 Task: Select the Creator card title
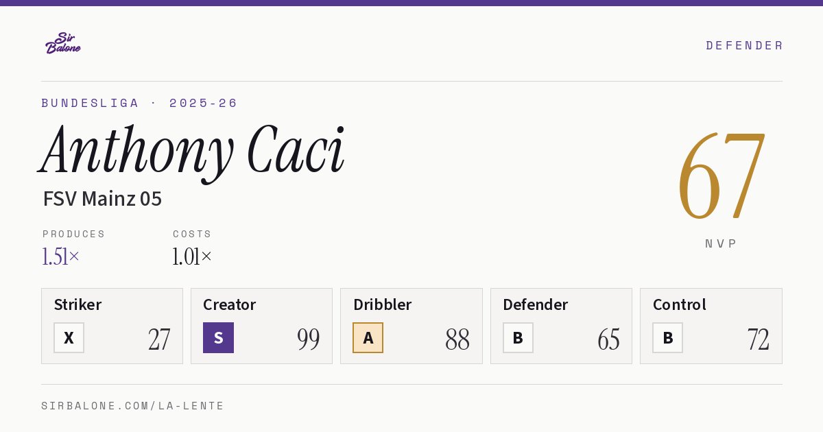coord(230,304)
